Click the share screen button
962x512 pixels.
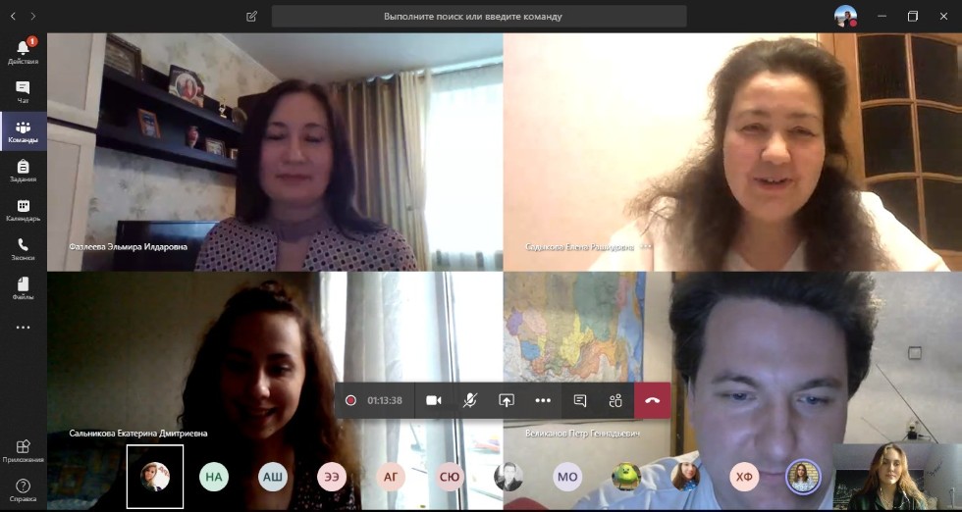pyautogui.click(x=507, y=400)
